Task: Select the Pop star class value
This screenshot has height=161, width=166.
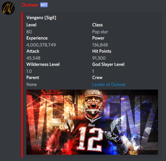Action: click(100, 32)
